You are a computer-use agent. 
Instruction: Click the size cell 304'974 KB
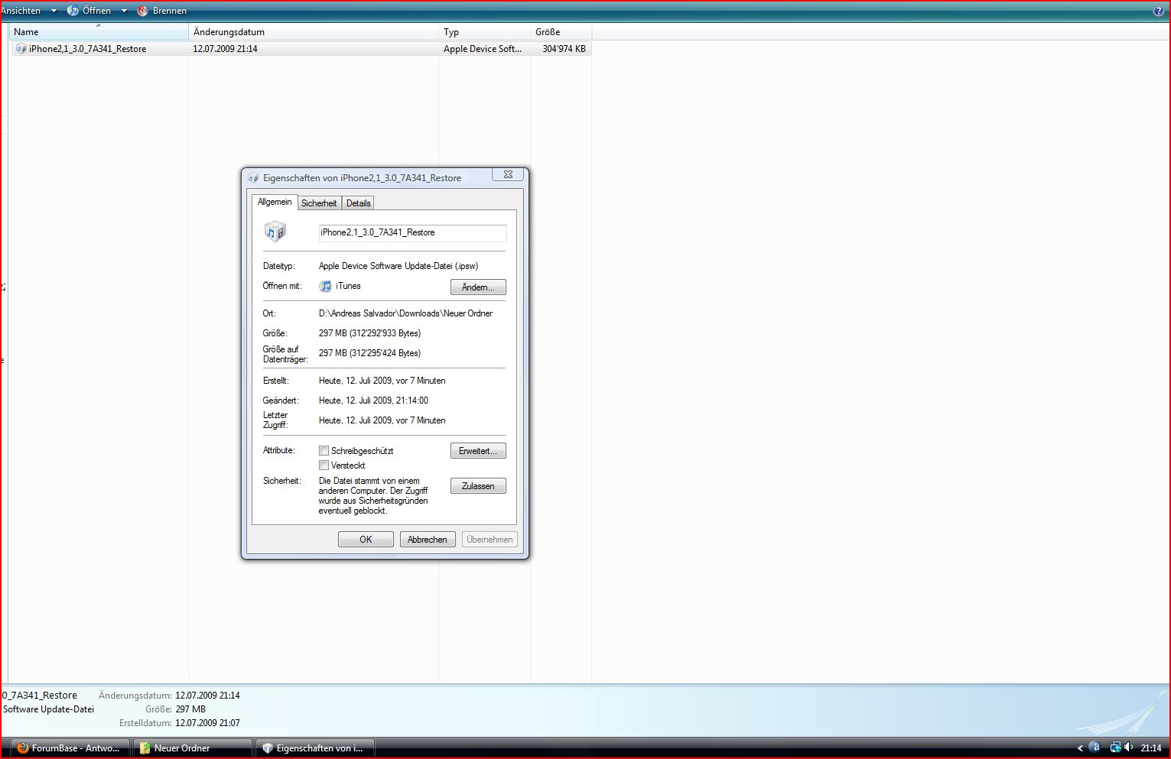tap(564, 49)
